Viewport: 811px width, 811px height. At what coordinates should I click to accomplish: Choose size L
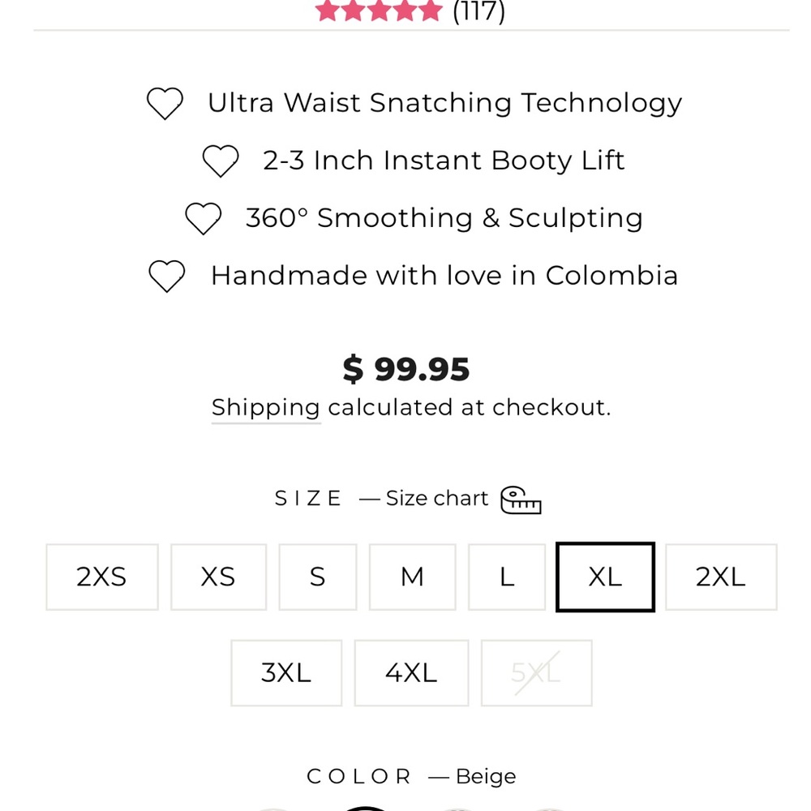507,577
